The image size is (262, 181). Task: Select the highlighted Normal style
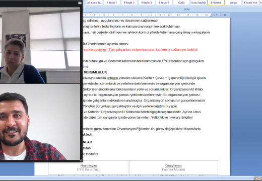coord(216,3)
